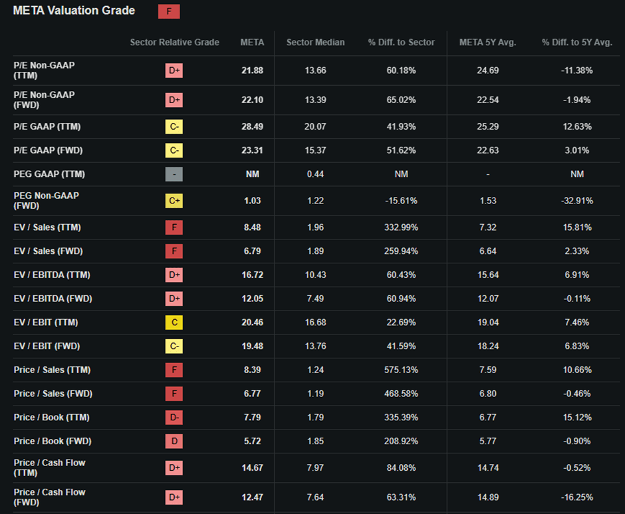The image size is (625, 514).
Task: Click the gray dash grade for PEG GAAP (TTM)
Action: point(174,174)
